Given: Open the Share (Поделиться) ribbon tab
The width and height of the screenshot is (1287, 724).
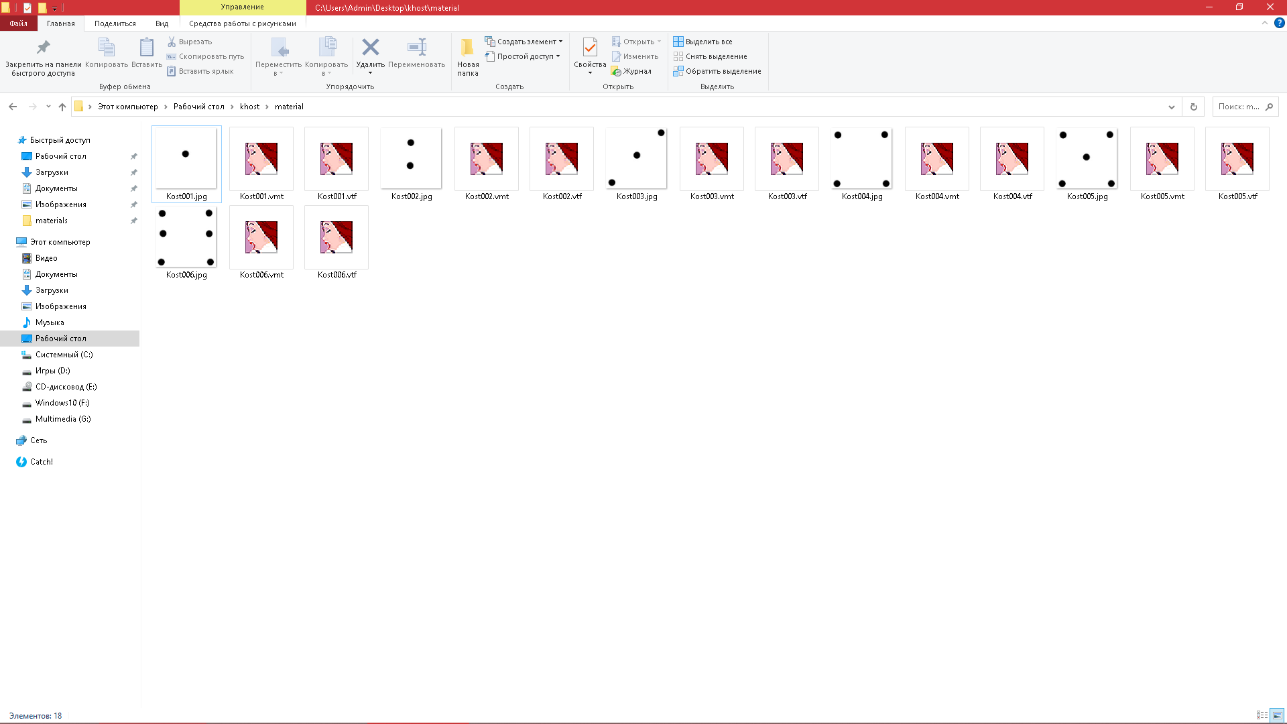Looking at the screenshot, I should (x=115, y=23).
